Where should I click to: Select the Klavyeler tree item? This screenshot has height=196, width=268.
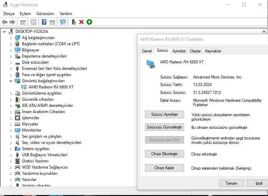click(x=30, y=124)
